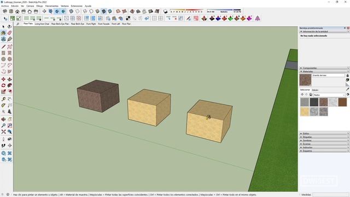Click the purple pyramid icon in toolbar
The height and width of the screenshot is (197, 350).
[258, 18]
